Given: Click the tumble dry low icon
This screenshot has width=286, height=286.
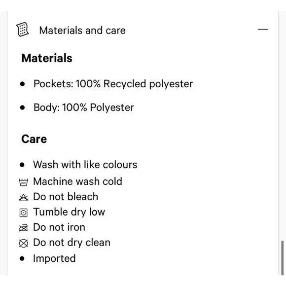Looking at the screenshot, I should (x=24, y=213).
